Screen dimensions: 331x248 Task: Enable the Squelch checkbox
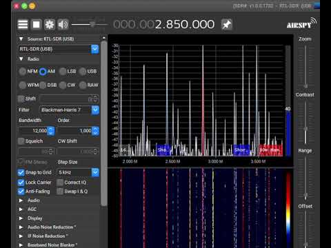(21, 141)
